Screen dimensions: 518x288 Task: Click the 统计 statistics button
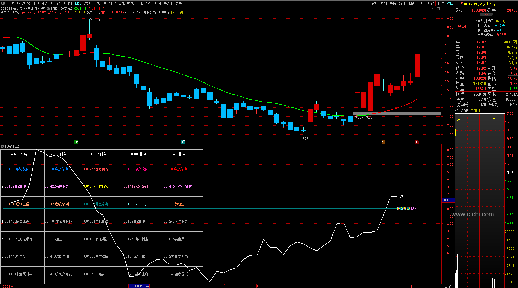tap(402, 3)
